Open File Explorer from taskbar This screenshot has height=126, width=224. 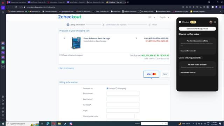pyautogui.click(x=59, y=124)
